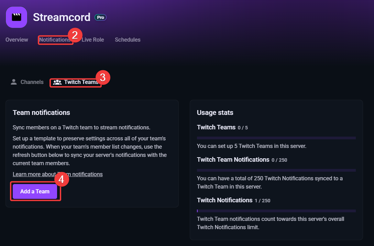Click the Twitch Notifications progress bar
374x246 pixels.
276,210
